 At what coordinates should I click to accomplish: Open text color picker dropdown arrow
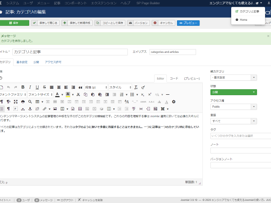(x=62, y=95)
